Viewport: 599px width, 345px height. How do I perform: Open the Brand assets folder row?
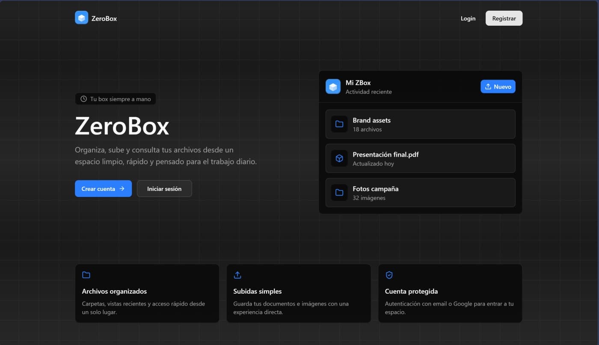[420, 124]
